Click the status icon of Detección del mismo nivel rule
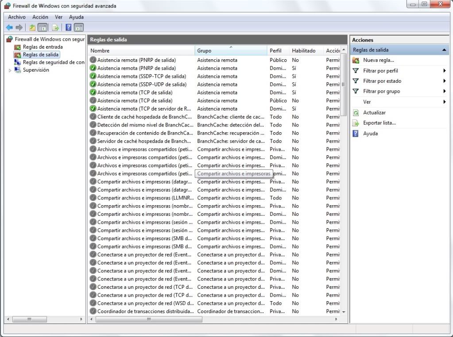453x337 pixels. (x=93, y=125)
